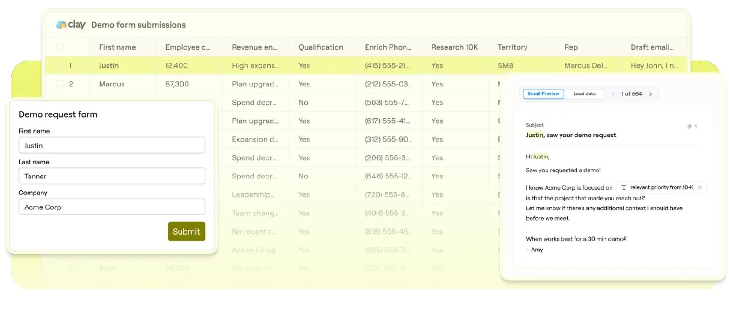Viewport: 748px width, 321px height.
Task: Select the Enrich Phone column header
Action: click(388, 47)
